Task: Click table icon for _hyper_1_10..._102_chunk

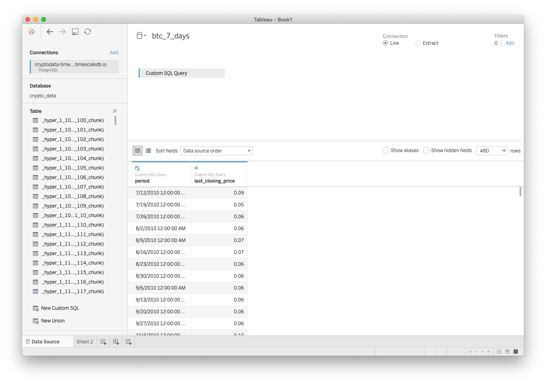Action: point(36,139)
